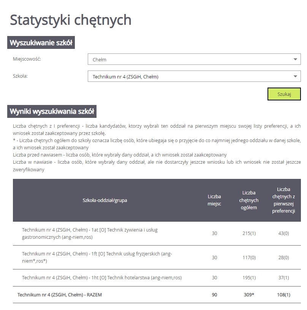
Task: Click the Liczba miejsc column header
Action: tap(214, 200)
